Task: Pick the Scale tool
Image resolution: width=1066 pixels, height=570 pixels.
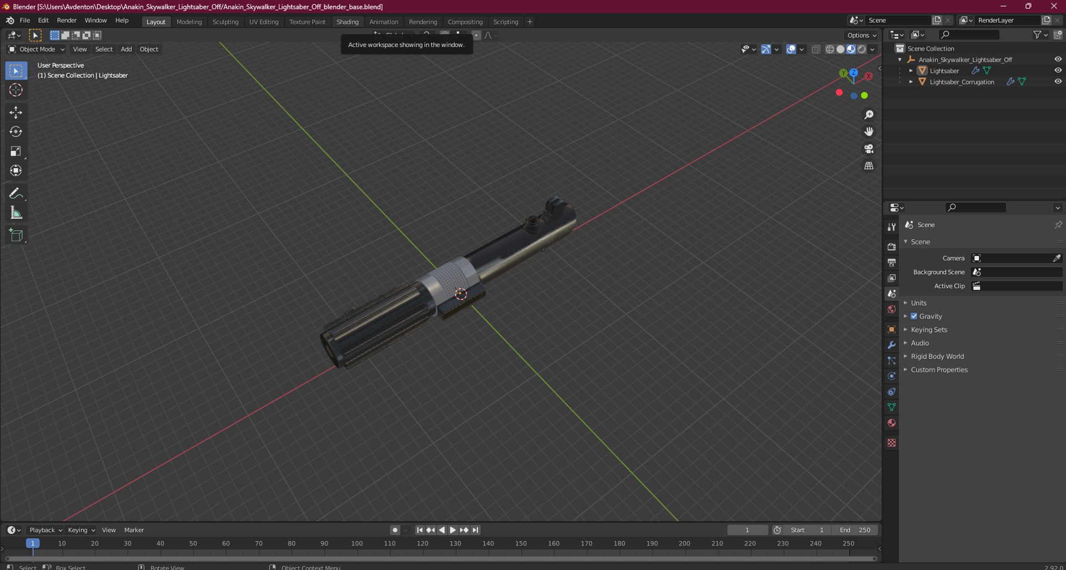Action: (16, 151)
